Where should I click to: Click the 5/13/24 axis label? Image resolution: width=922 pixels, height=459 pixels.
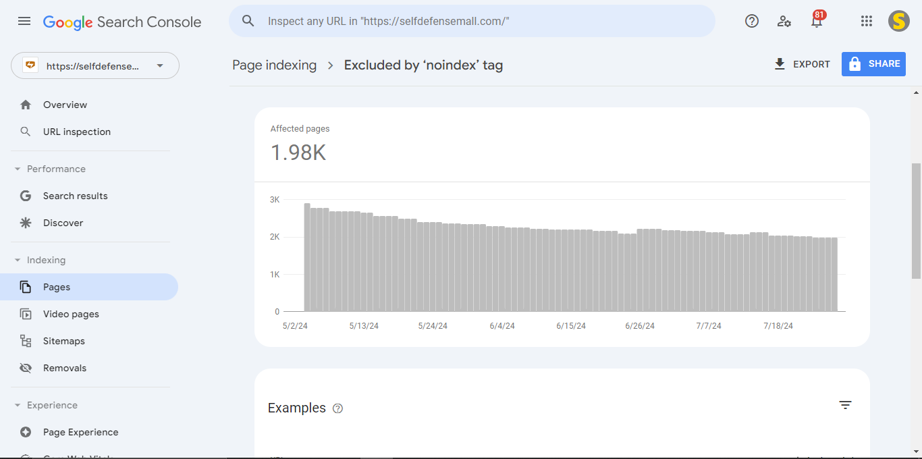pyautogui.click(x=364, y=326)
